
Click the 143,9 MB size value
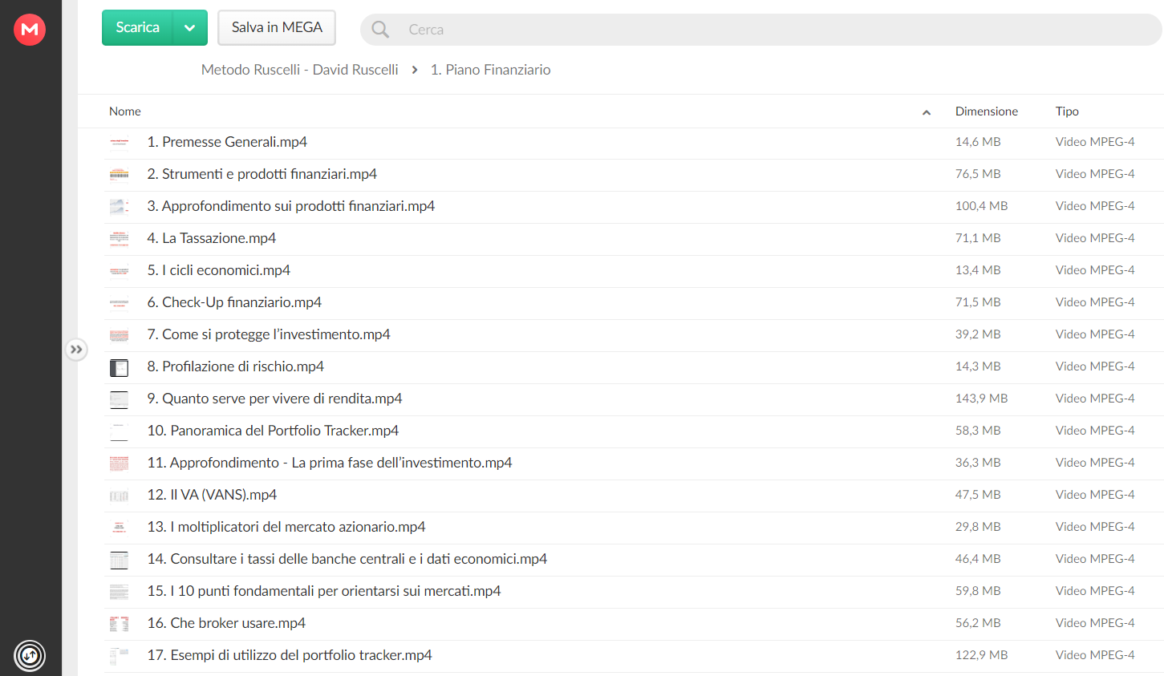[x=981, y=399]
